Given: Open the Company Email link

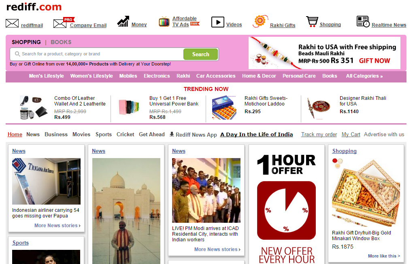Looking at the screenshot, I should pos(88,25).
